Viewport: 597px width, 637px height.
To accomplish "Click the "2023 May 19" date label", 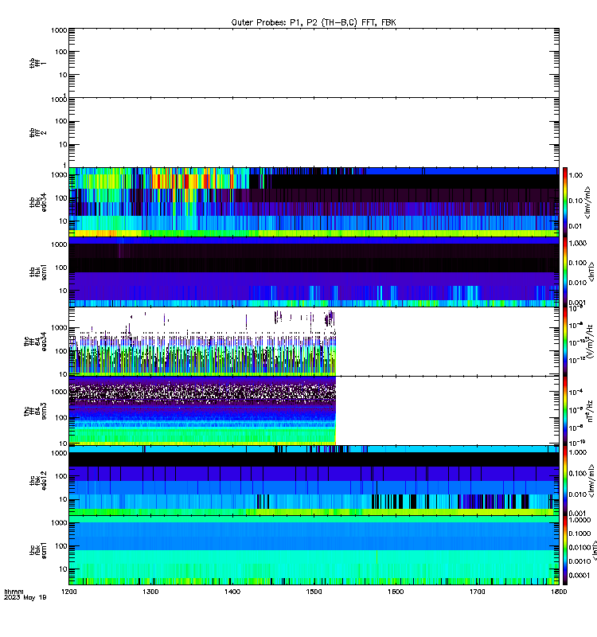I will click(25, 597).
